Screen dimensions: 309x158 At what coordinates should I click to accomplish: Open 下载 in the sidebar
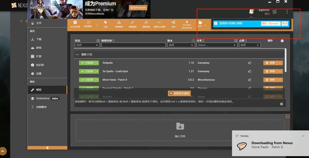47,39
